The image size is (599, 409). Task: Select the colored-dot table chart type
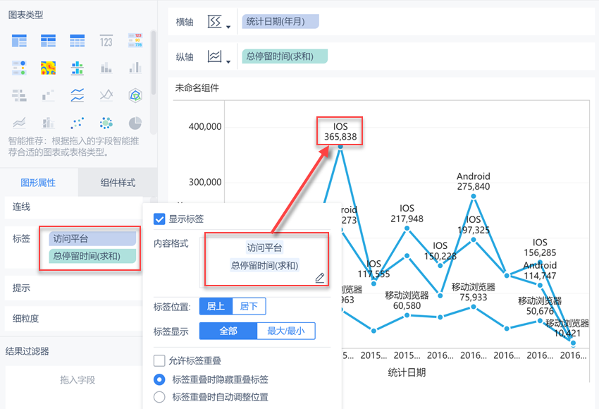19,68
